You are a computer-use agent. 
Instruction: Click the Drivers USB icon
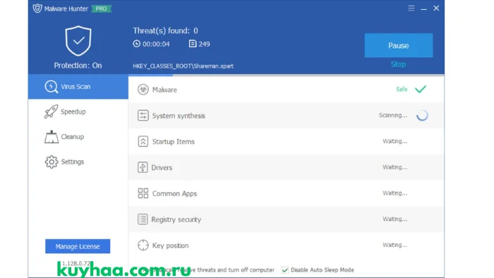tap(143, 167)
